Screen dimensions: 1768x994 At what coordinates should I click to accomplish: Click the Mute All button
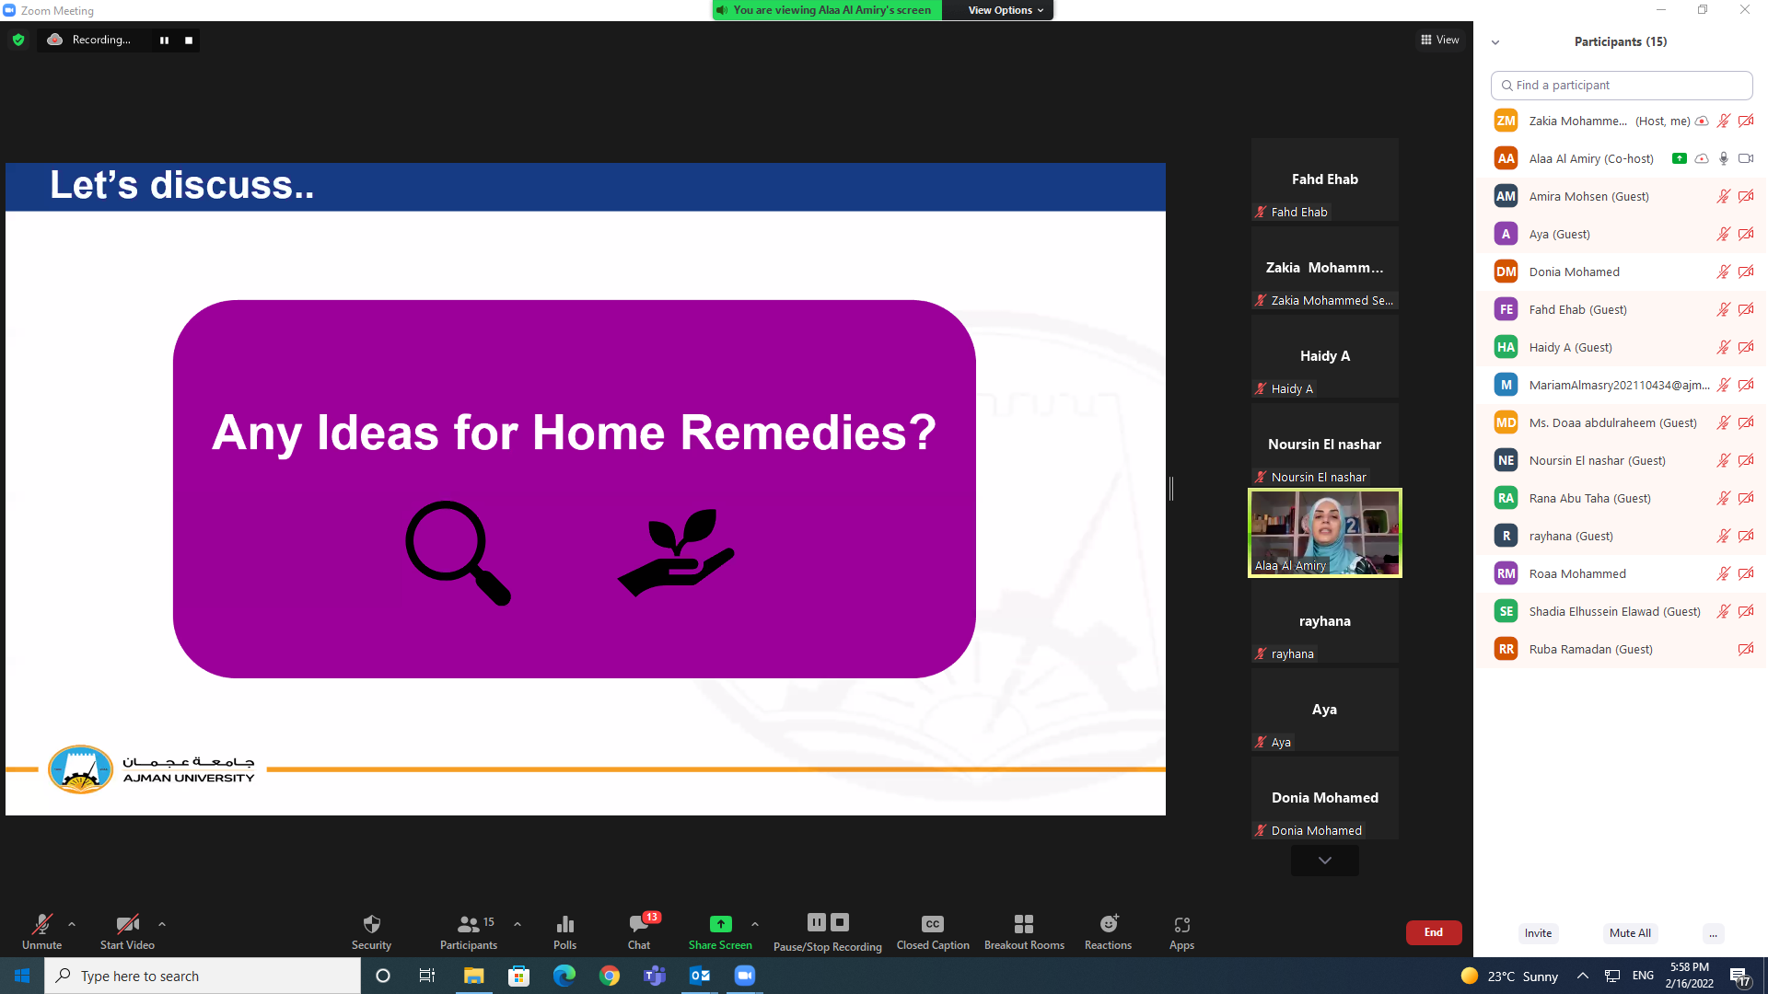[1629, 933]
